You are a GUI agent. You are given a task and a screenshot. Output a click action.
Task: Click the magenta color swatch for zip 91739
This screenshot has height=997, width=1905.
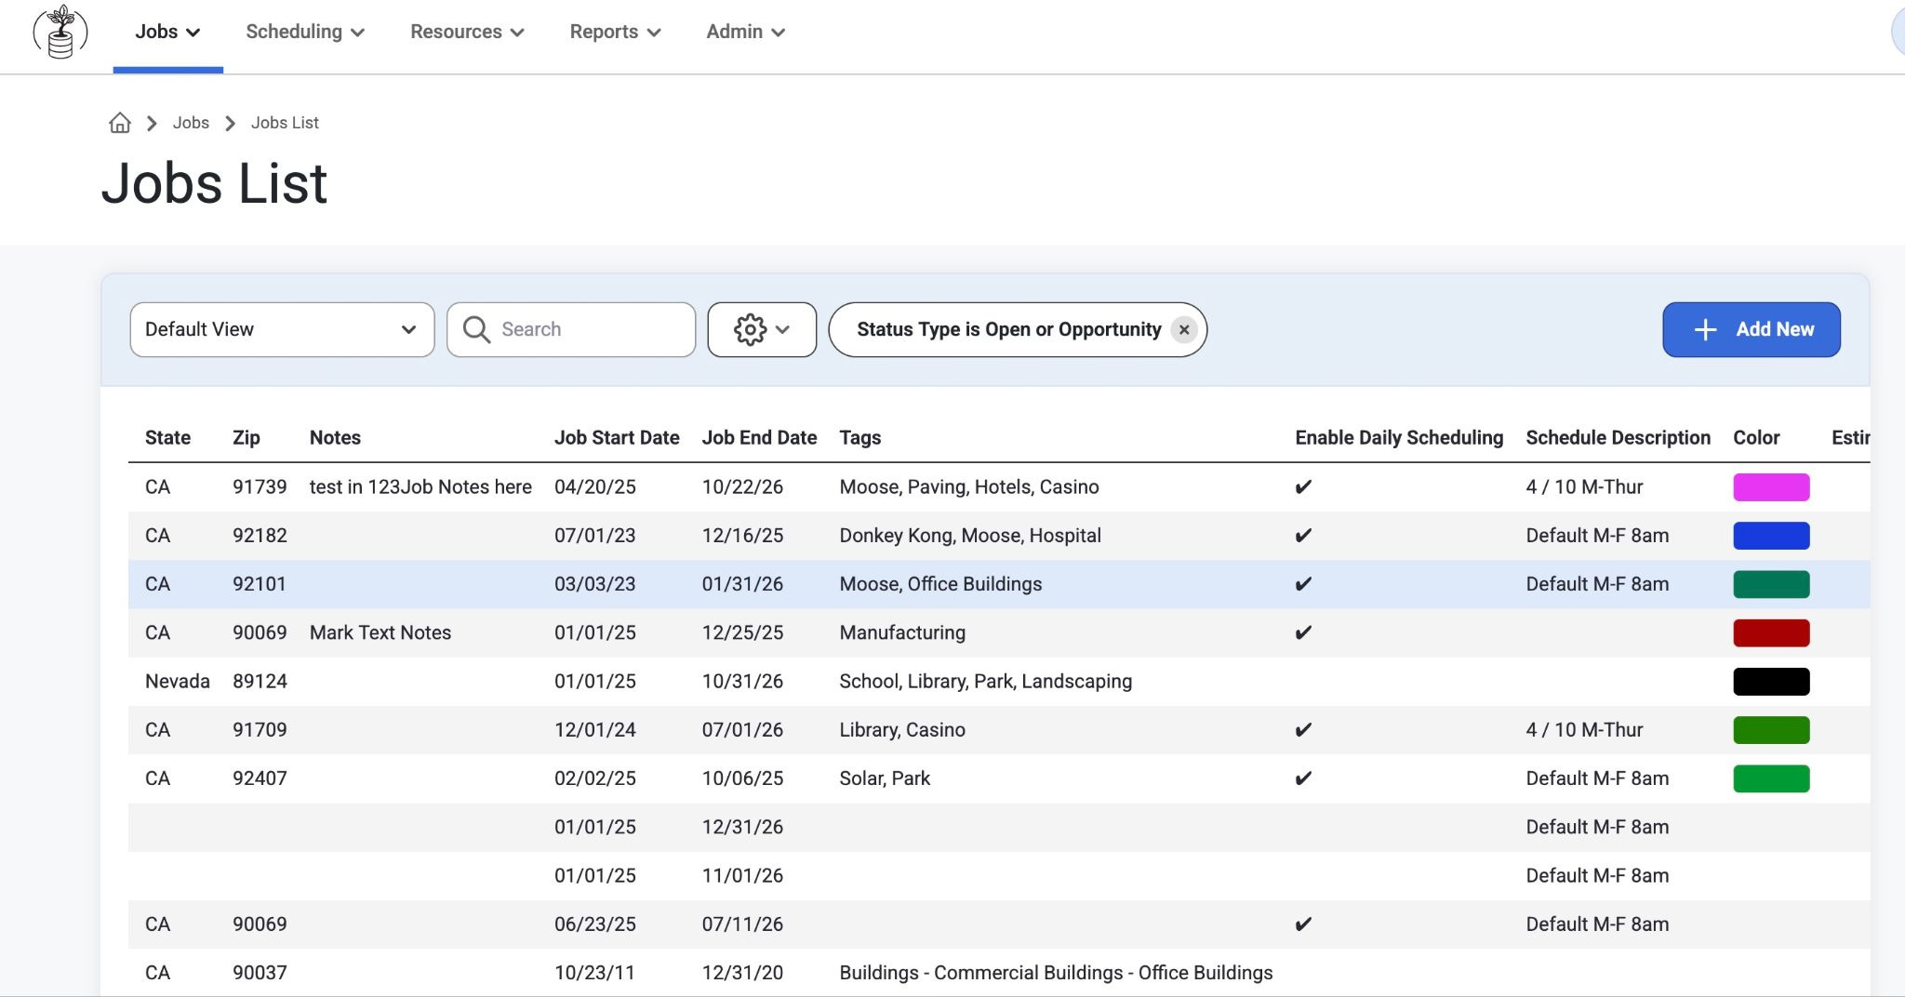tap(1771, 487)
